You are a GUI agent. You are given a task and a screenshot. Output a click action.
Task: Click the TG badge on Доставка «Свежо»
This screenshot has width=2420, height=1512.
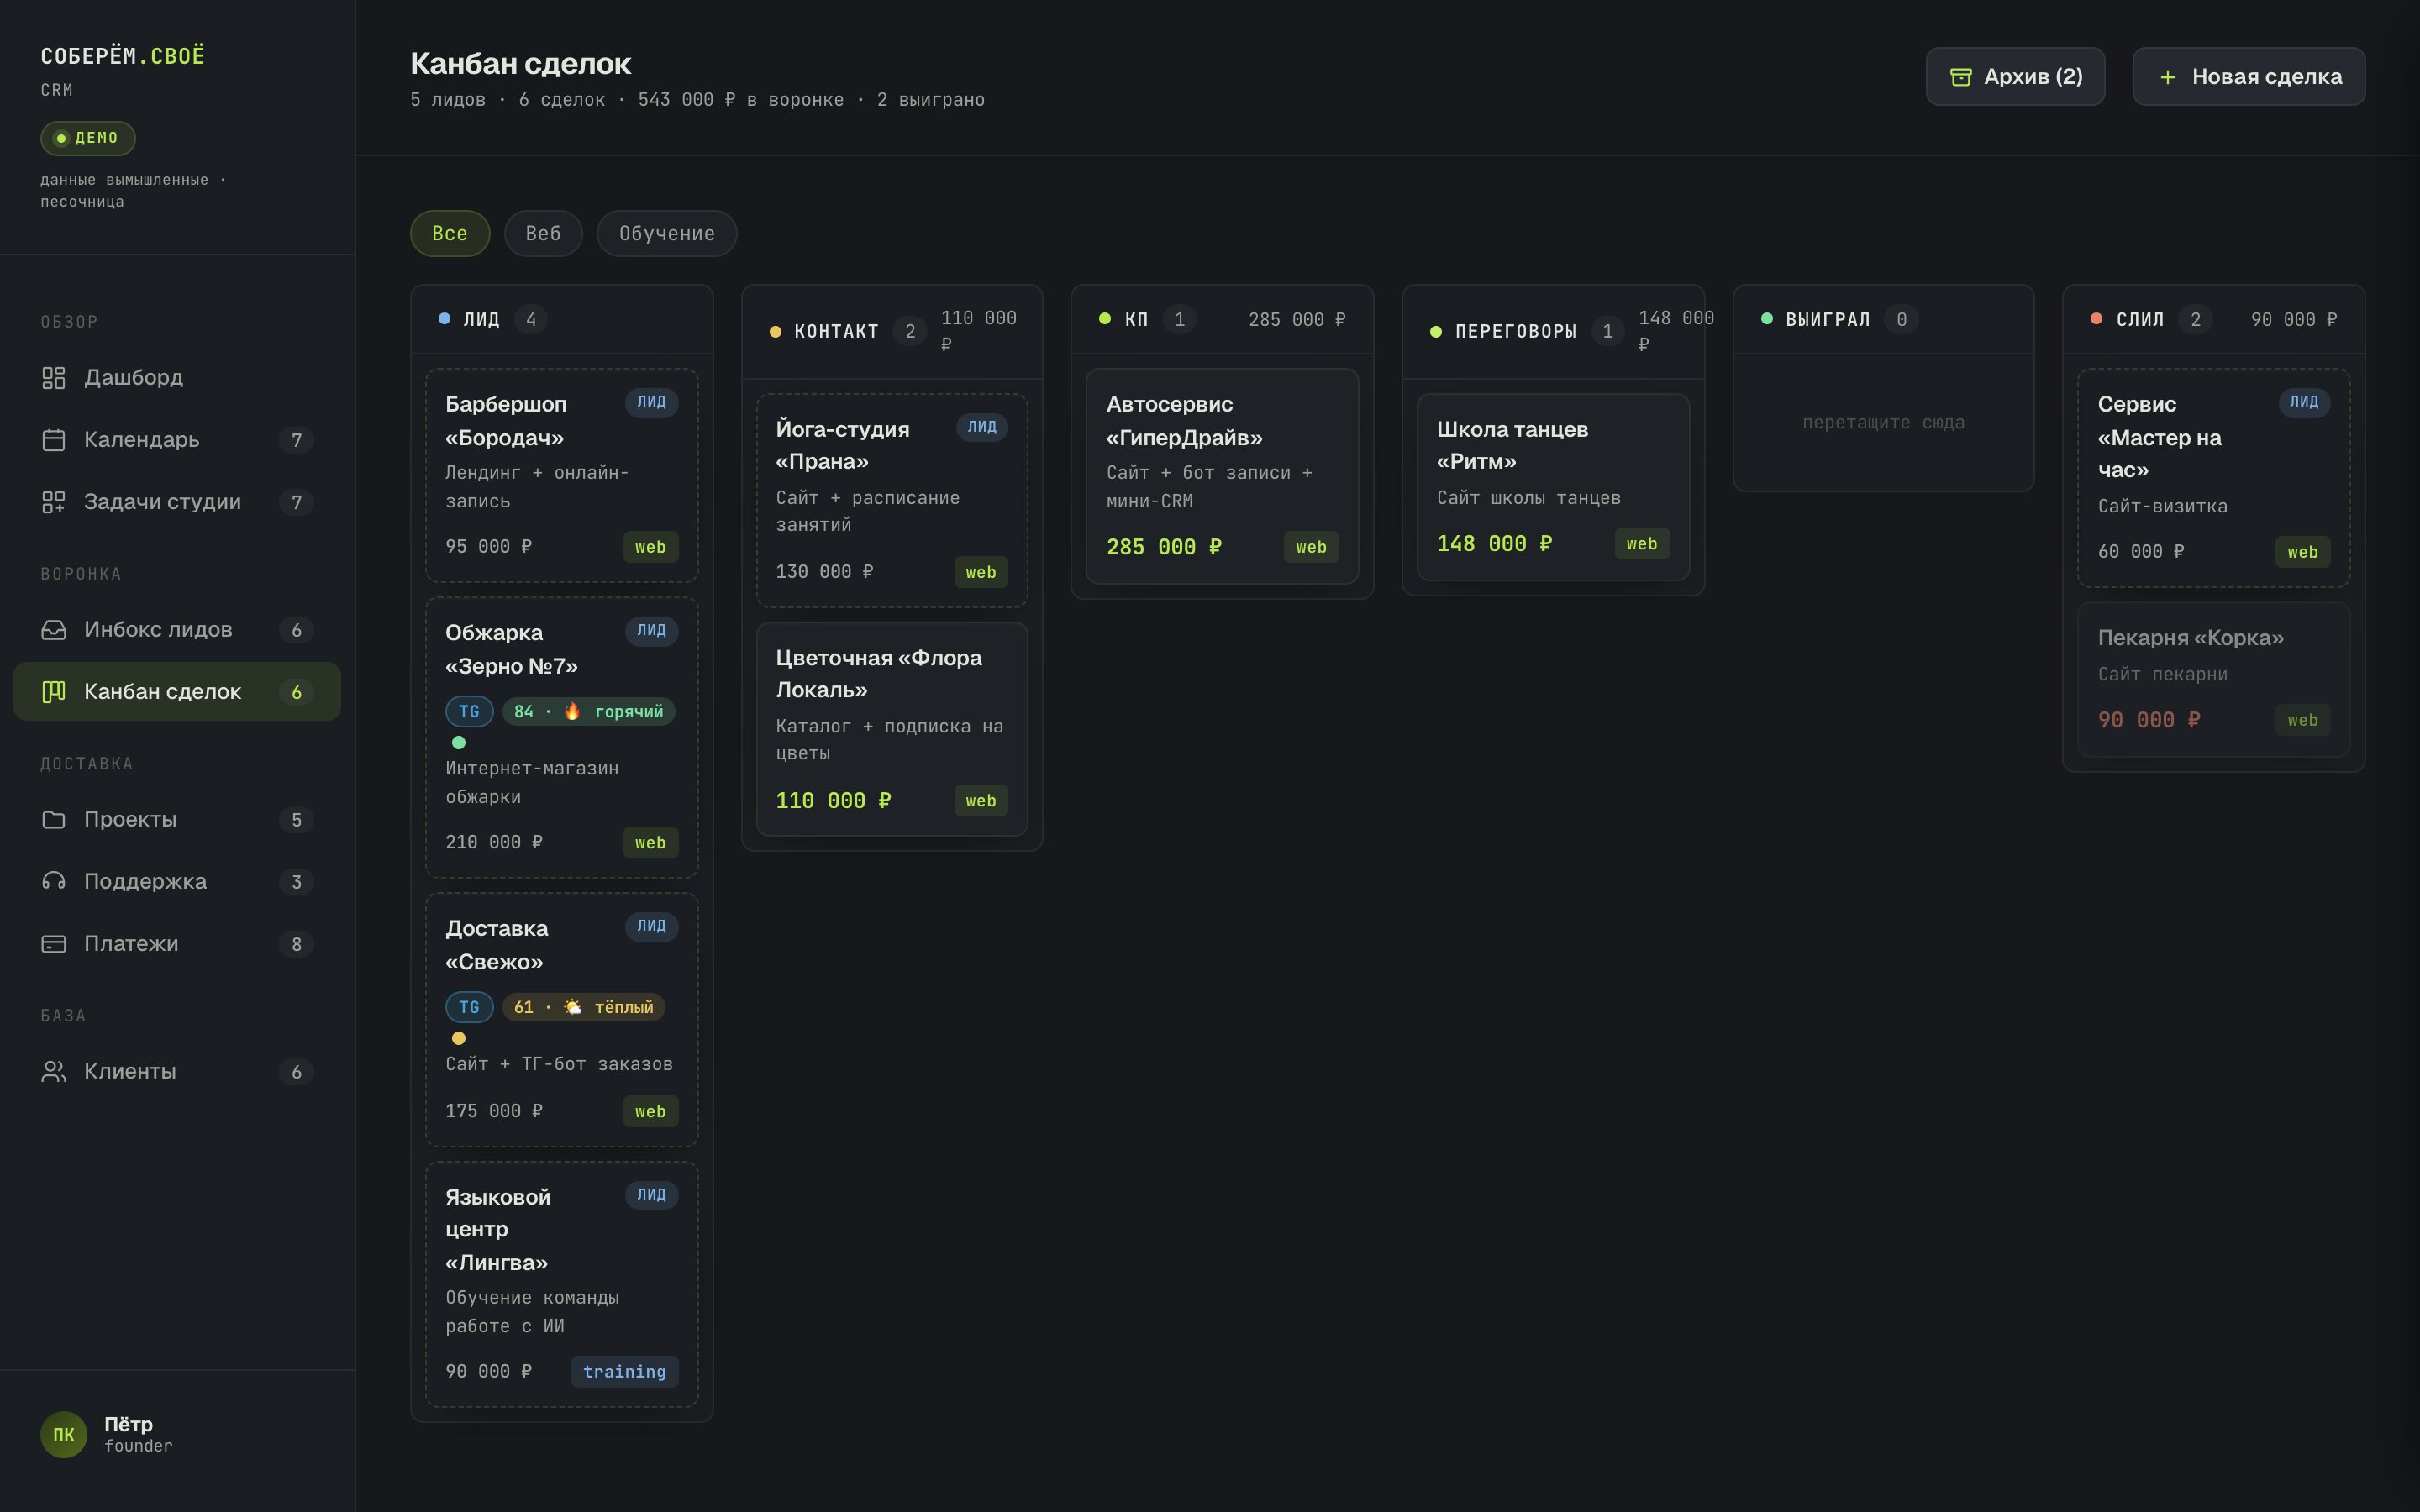[x=469, y=1007]
